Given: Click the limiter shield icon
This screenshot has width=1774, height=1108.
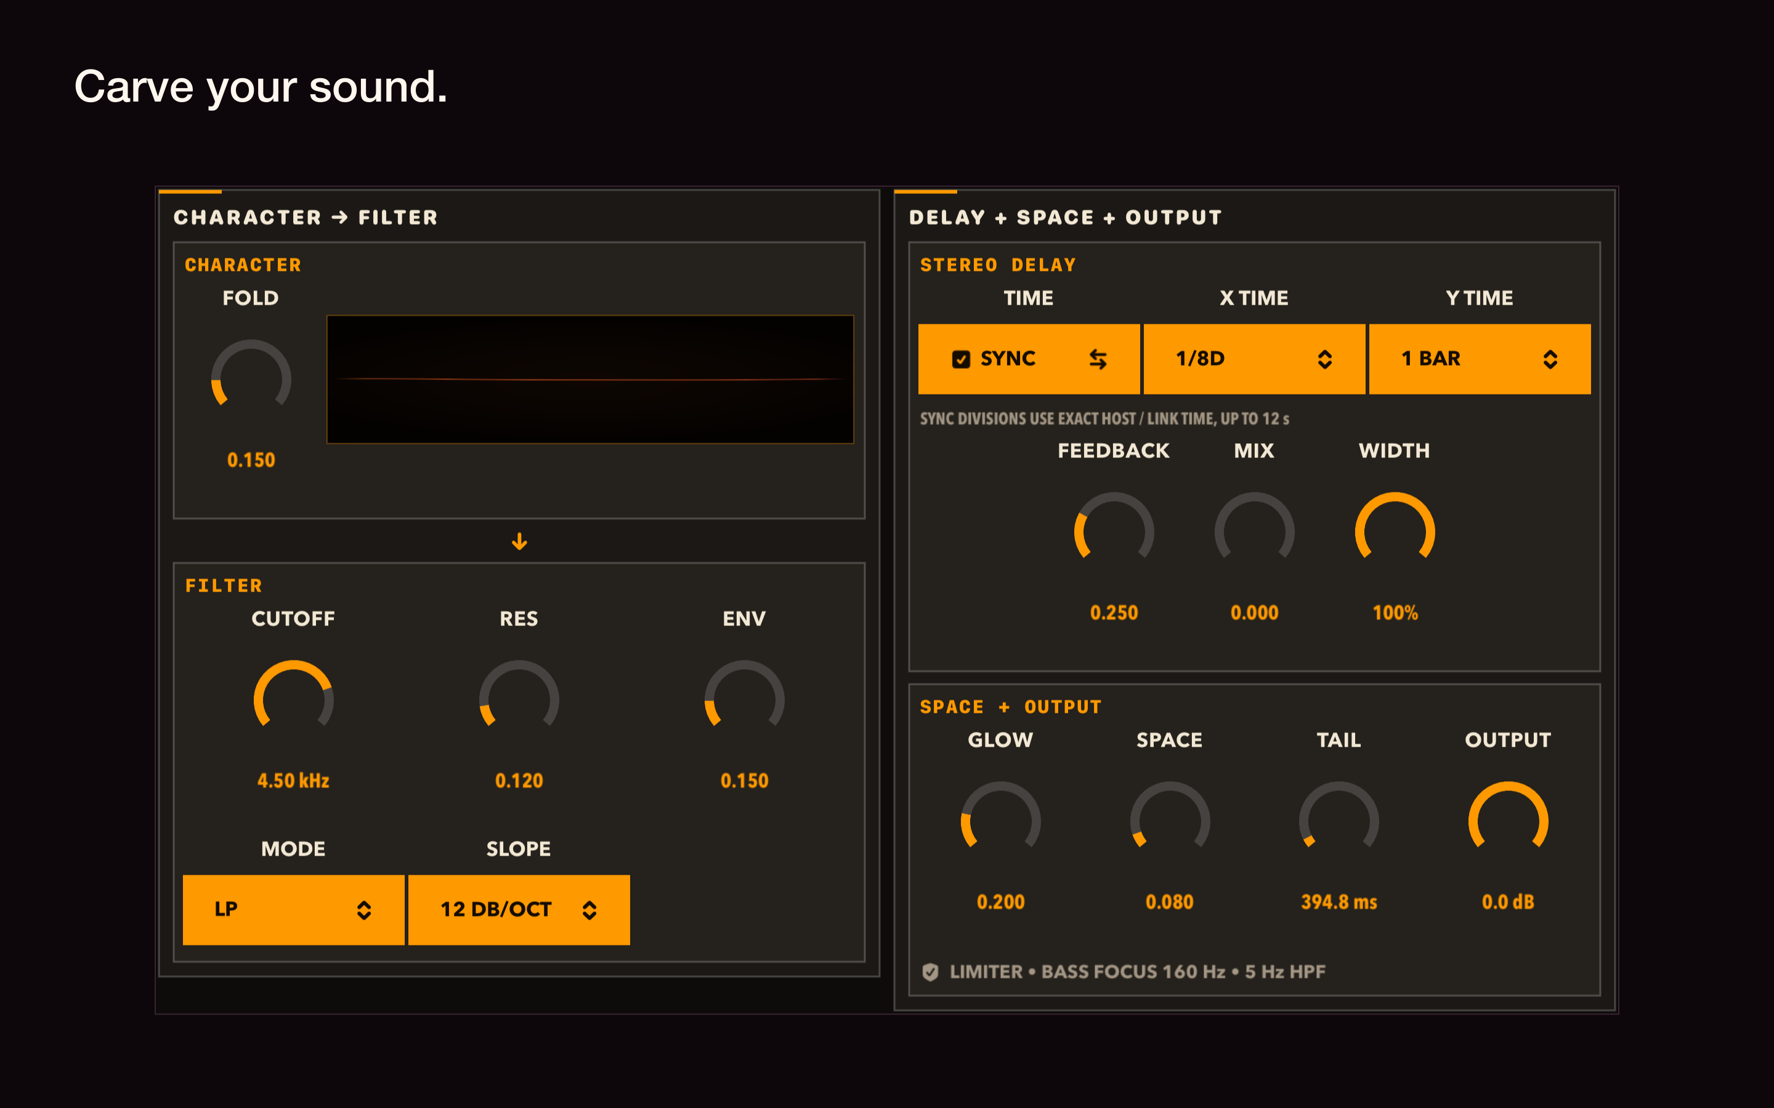Looking at the screenshot, I should coord(930,972).
